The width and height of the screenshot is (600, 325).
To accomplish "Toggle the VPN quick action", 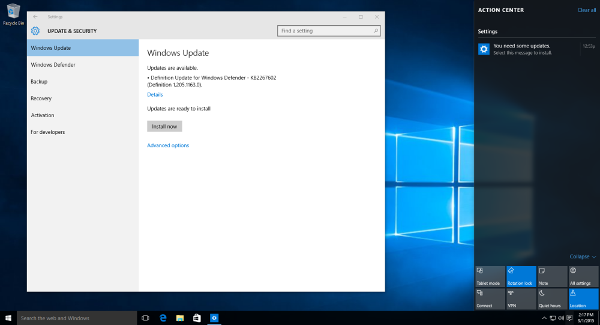I will pos(521,299).
